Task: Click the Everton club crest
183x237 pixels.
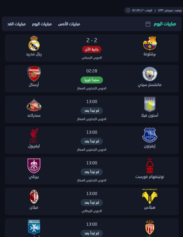Action: (x=150, y=135)
